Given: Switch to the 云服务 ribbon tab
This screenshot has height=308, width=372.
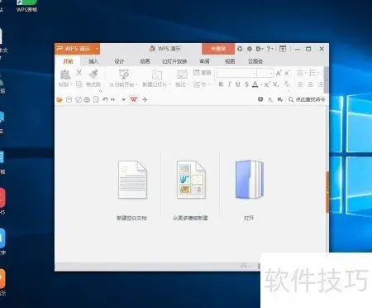Looking at the screenshot, I should [x=255, y=61].
